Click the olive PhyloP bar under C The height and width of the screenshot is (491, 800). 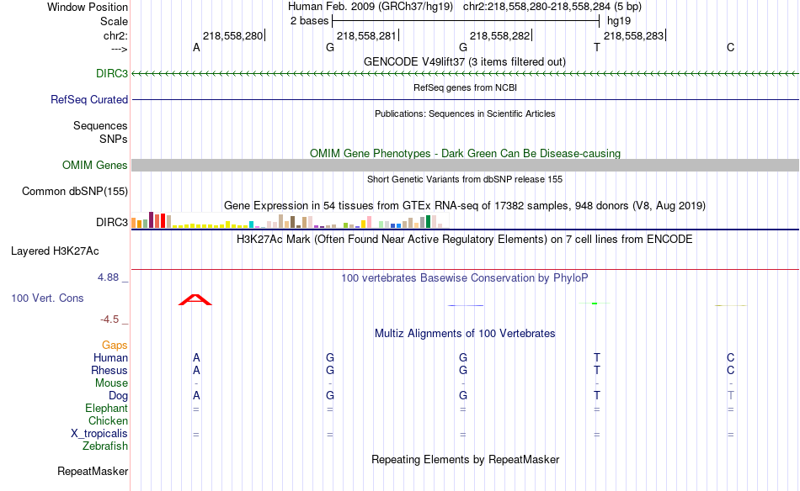pos(731,305)
